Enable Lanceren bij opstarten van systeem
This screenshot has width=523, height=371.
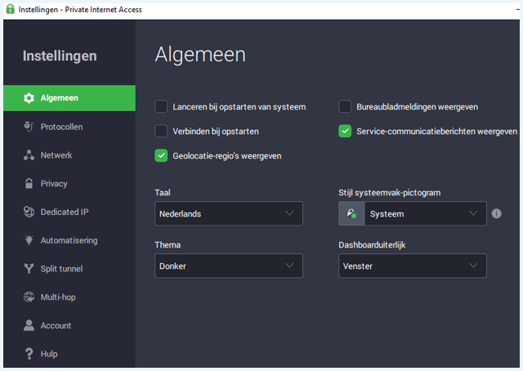coord(161,107)
